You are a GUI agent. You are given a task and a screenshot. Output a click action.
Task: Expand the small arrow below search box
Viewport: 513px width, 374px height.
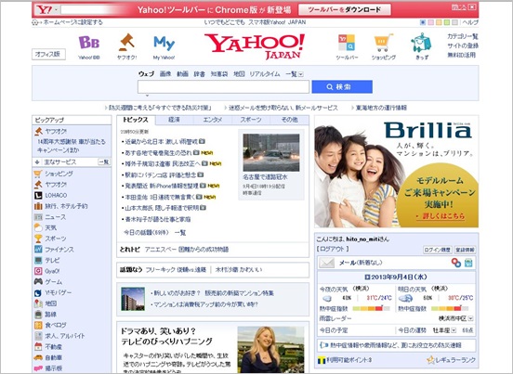pyautogui.click(x=147, y=96)
